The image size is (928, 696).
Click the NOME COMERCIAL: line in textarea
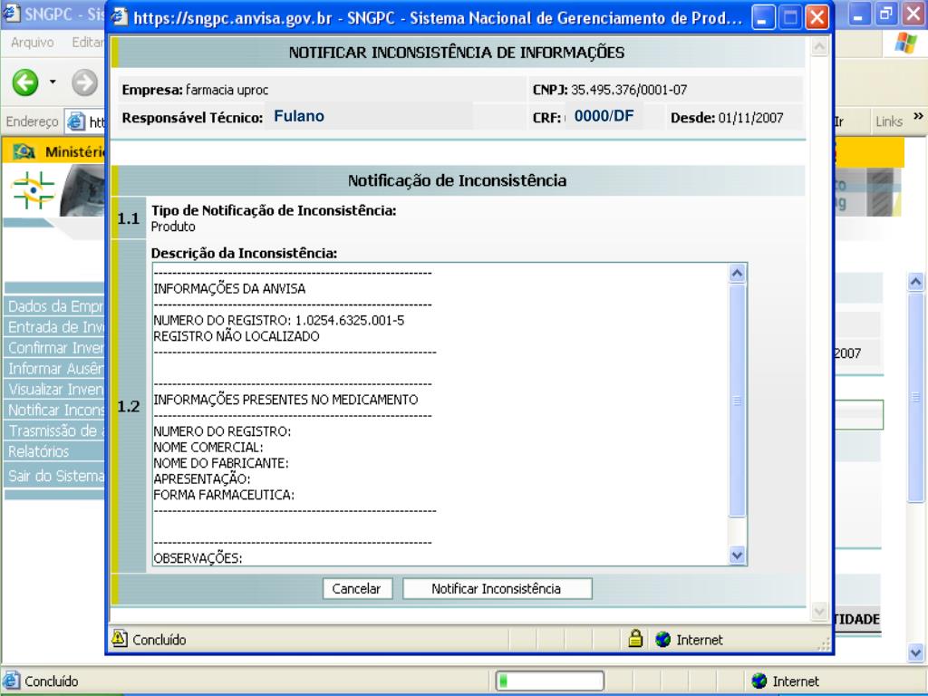click(208, 448)
